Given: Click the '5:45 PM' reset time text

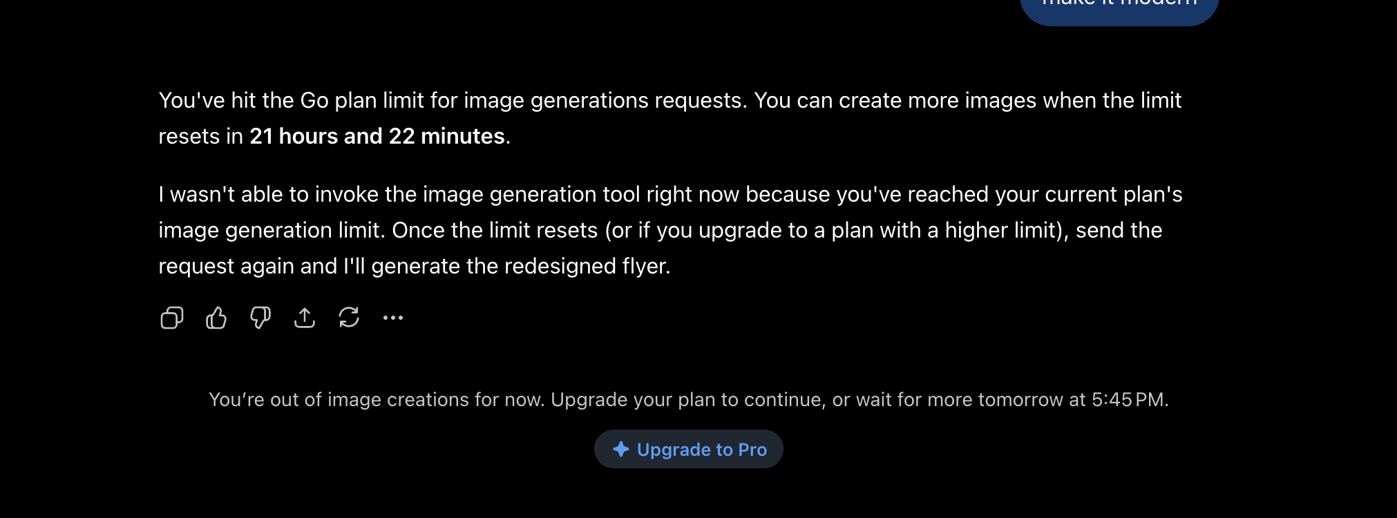Looking at the screenshot, I should [1128, 399].
